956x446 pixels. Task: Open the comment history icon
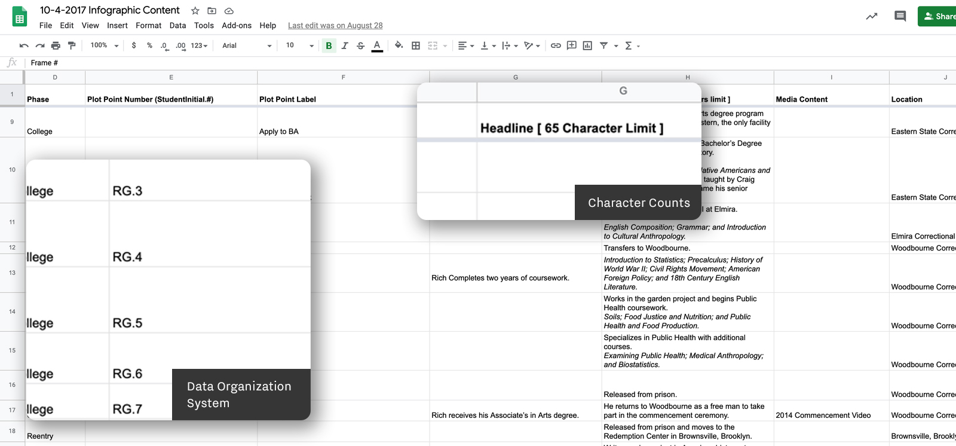point(900,16)
